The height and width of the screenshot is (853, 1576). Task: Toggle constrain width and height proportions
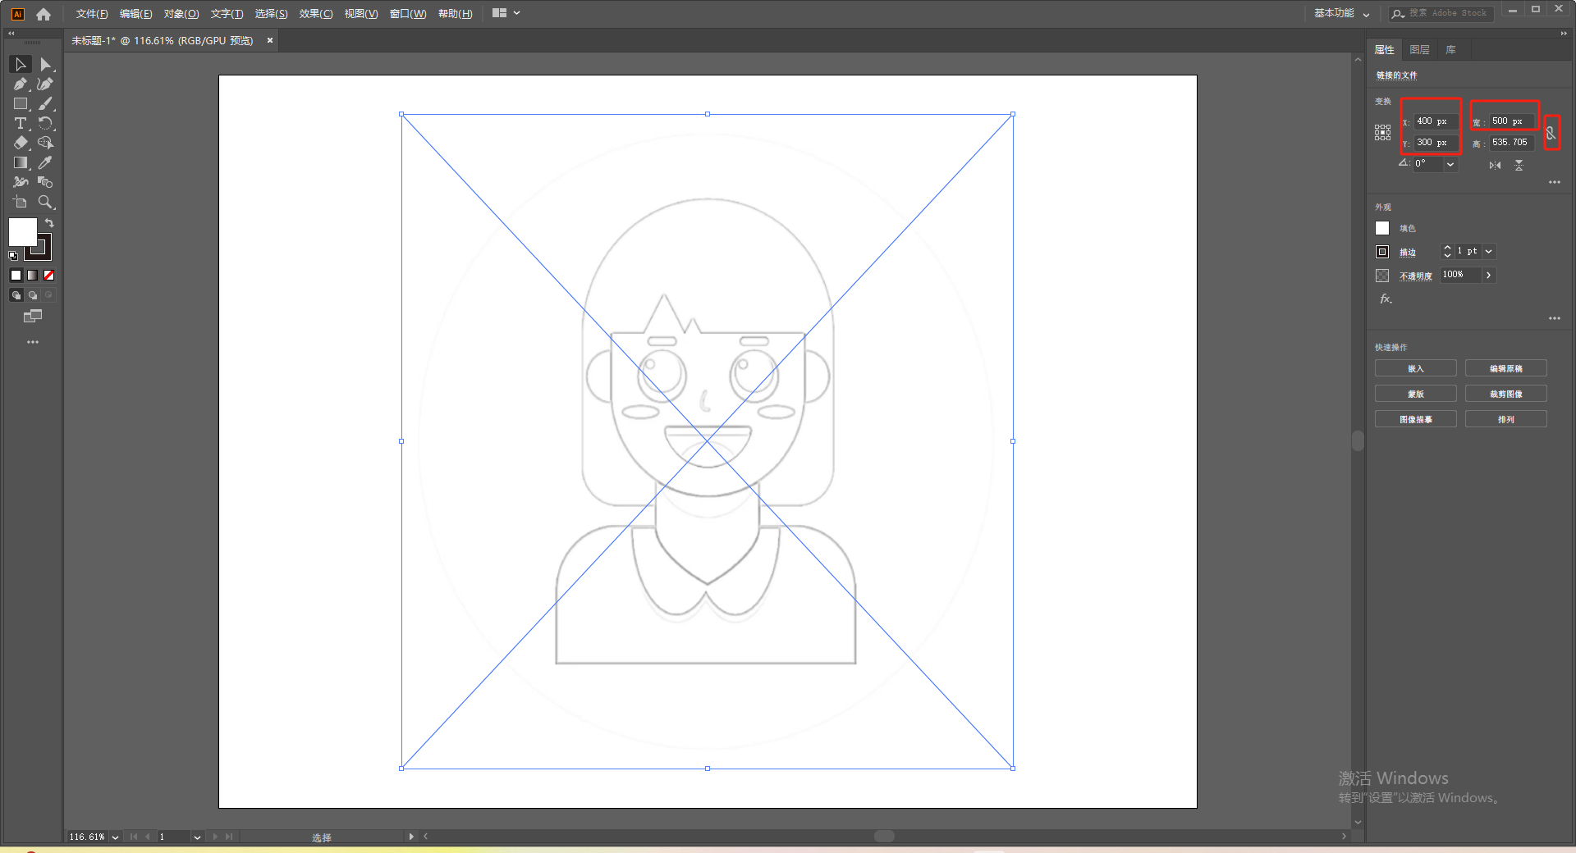[1551, 133]
